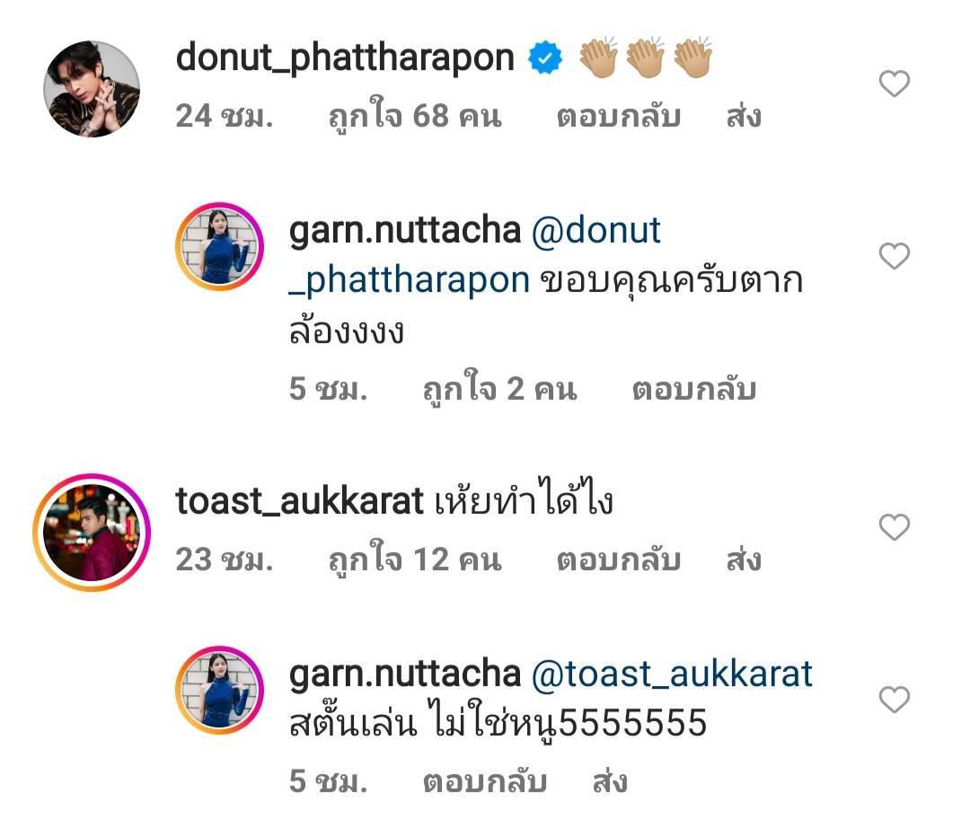View likes on toast_aukkarat's comment: ถูกใจ 12 คน
The width and height of the screenshot is (970, 819).
pos(415,559)
